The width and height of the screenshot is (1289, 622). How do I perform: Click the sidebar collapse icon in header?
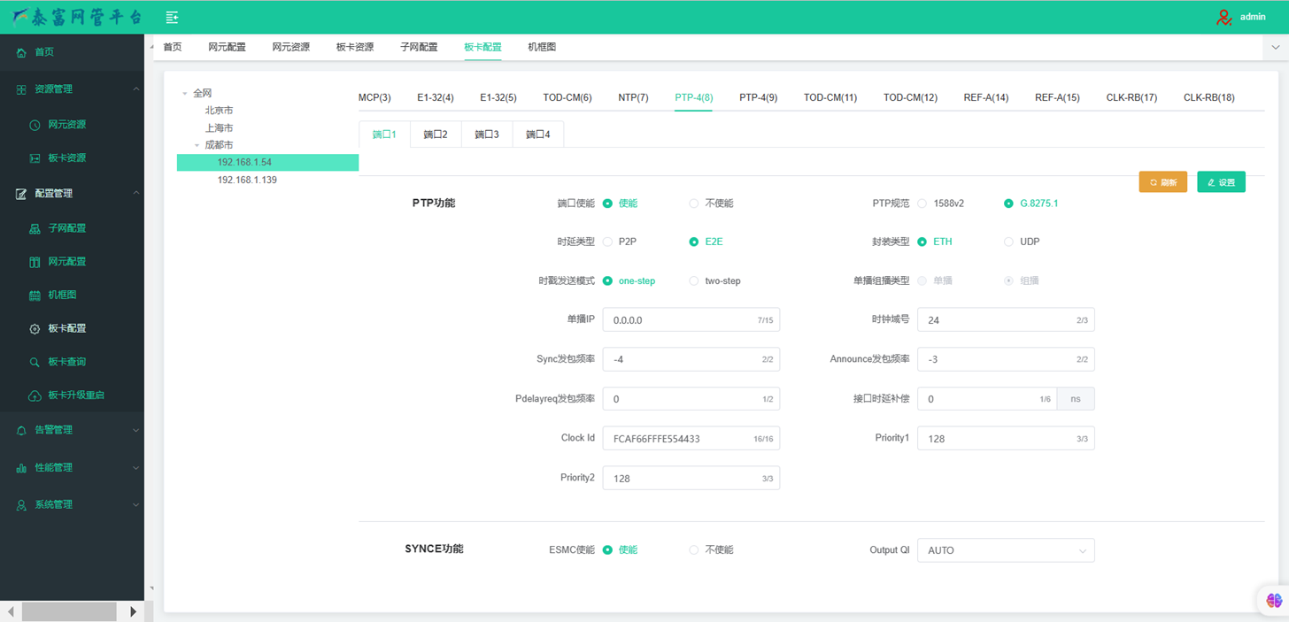(x=173, y=17)
